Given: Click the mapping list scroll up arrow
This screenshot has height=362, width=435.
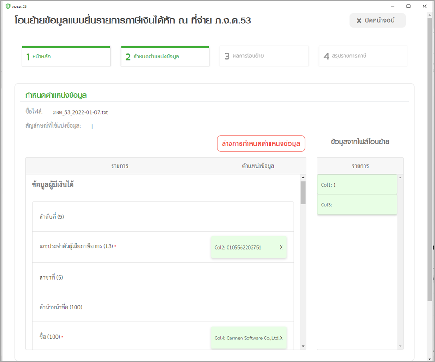Looking at the screenshot, I should click(x=303, y=178).
